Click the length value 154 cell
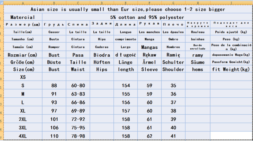Viewport: 253px width, 141px height. (x=126, y=85)
